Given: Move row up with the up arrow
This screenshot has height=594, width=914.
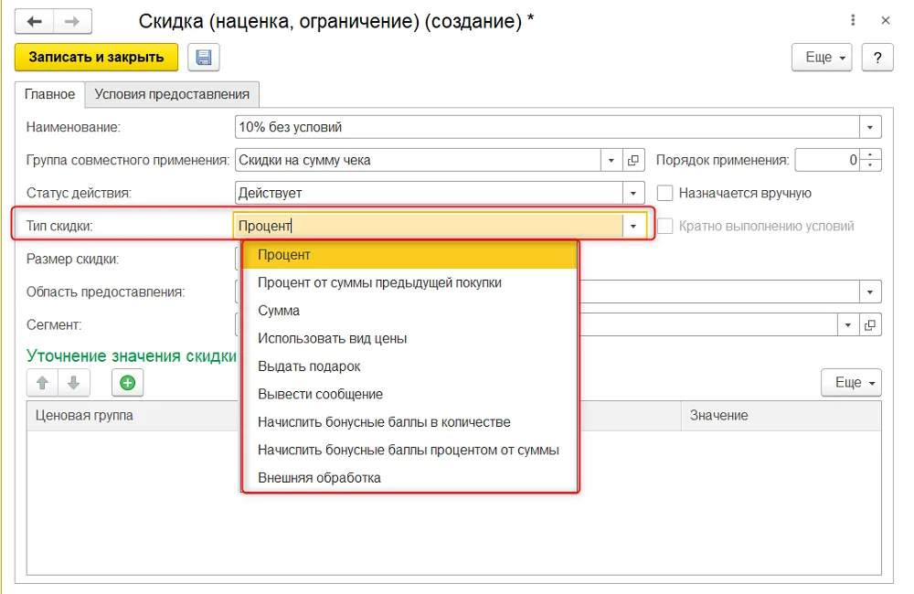Looking at the screenshot, I should [x=43, y=382].
